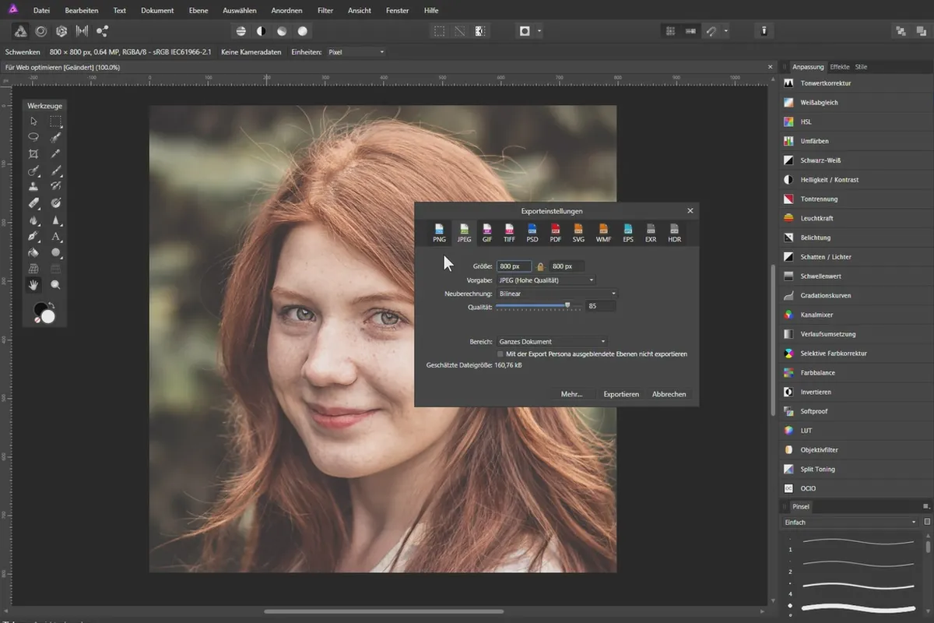
Task: Pick the thickest brush stroke preset
Action: point(858,607)
